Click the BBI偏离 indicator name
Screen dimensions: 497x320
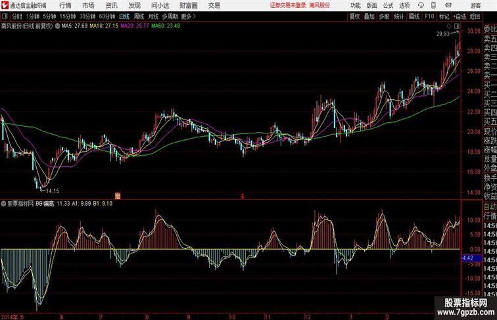click(45, 204)
